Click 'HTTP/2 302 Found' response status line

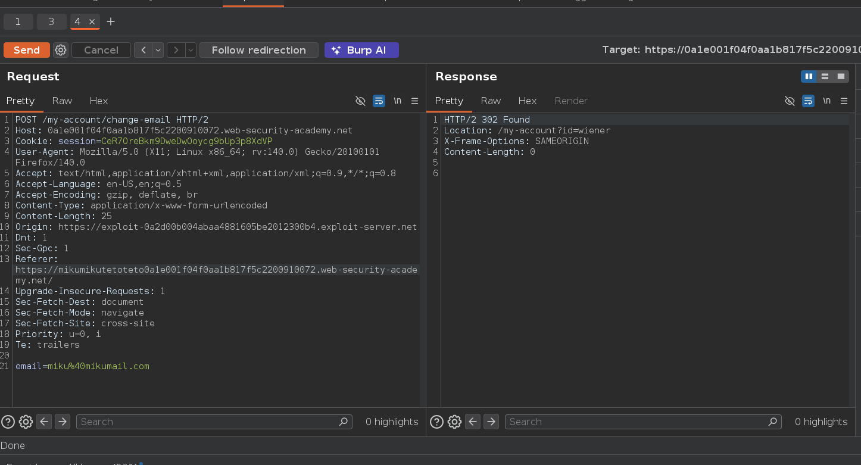point(487,120)
